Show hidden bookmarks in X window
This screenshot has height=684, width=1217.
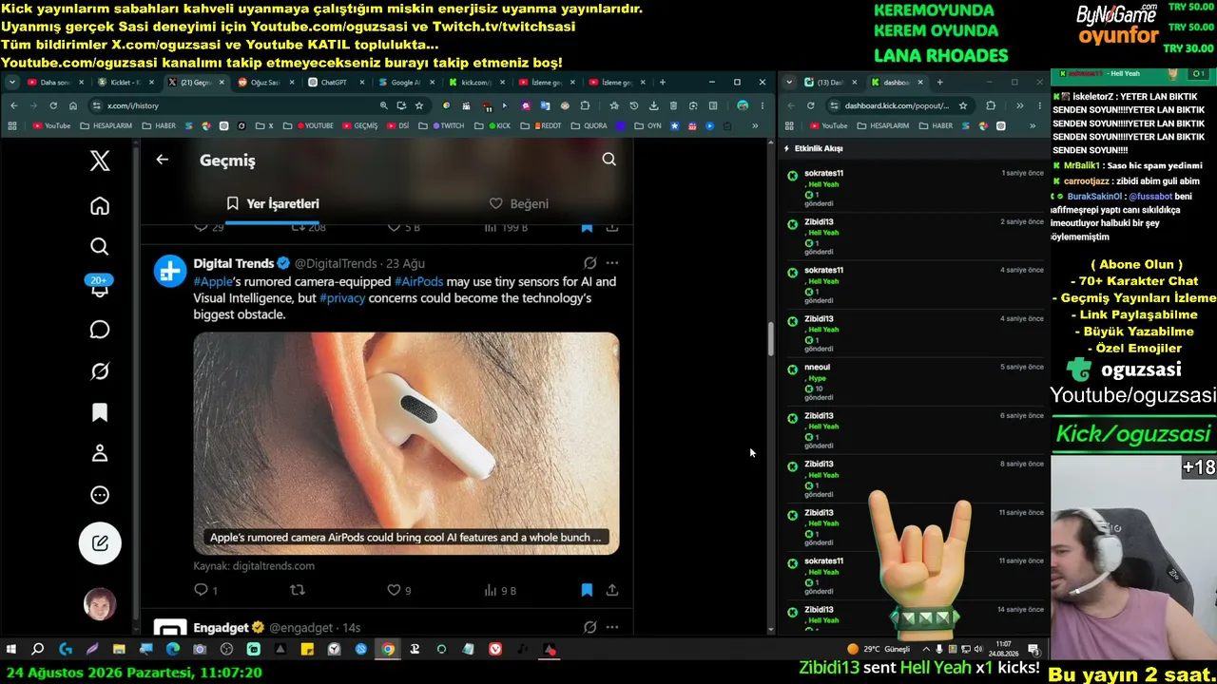click(755, 126)
